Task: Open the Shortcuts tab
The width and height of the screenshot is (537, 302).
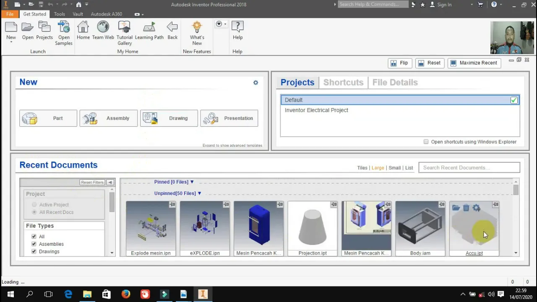Action: [343, 82]
